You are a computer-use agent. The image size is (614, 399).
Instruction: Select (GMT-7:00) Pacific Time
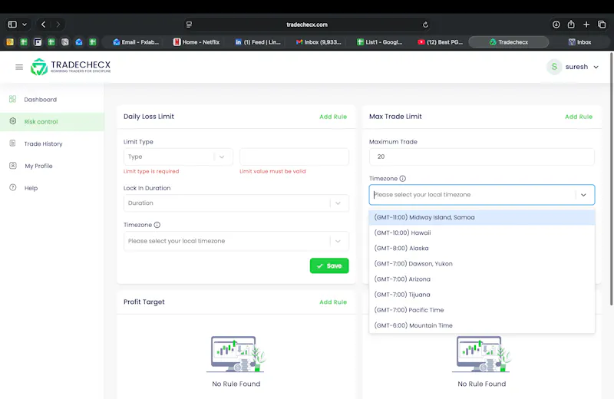(482, 310)
